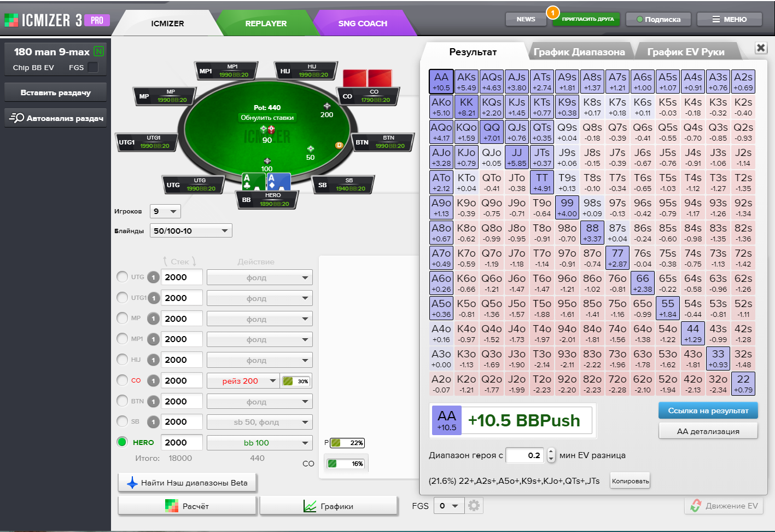Click CO player's red hidden cards
Viewport: 775px width, 532px height.
click(368, 78)
